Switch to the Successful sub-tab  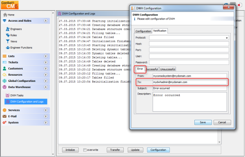point(152,69)
